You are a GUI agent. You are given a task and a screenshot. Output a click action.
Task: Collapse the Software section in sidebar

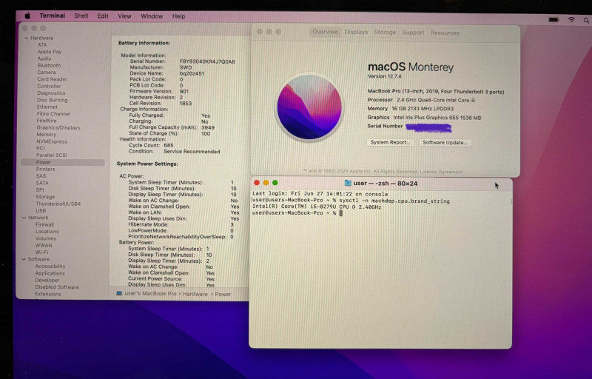point(24,259)
